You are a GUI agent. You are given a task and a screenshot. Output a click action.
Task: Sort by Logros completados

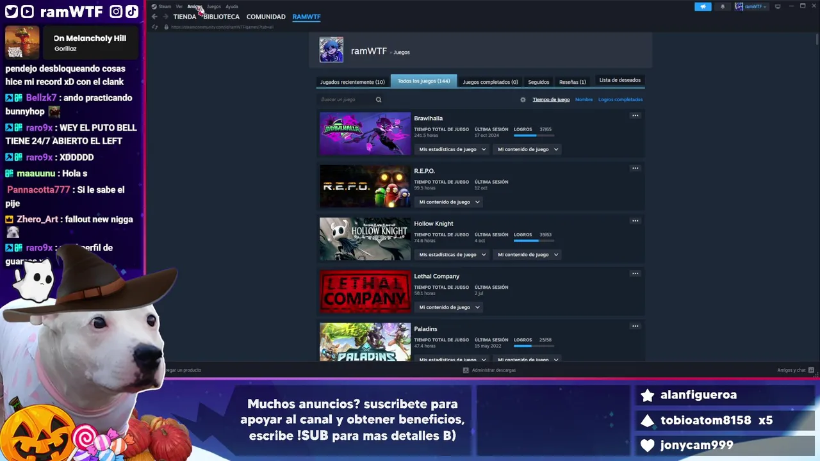[x=620, y=99]
